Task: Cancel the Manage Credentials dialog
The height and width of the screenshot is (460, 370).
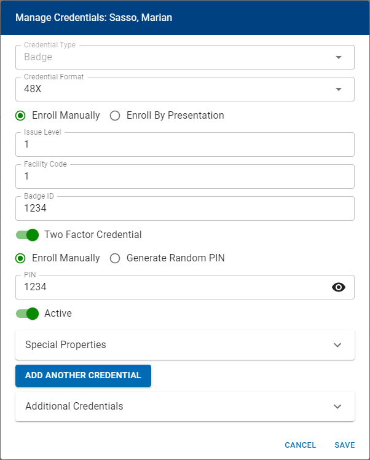Action: 300,445
